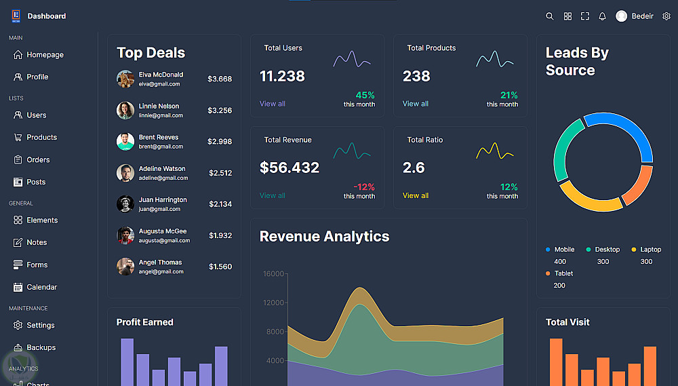Click the Bedeir user avatar
The height and width of the screenshot is (386, 678).
tap(621, 16)
